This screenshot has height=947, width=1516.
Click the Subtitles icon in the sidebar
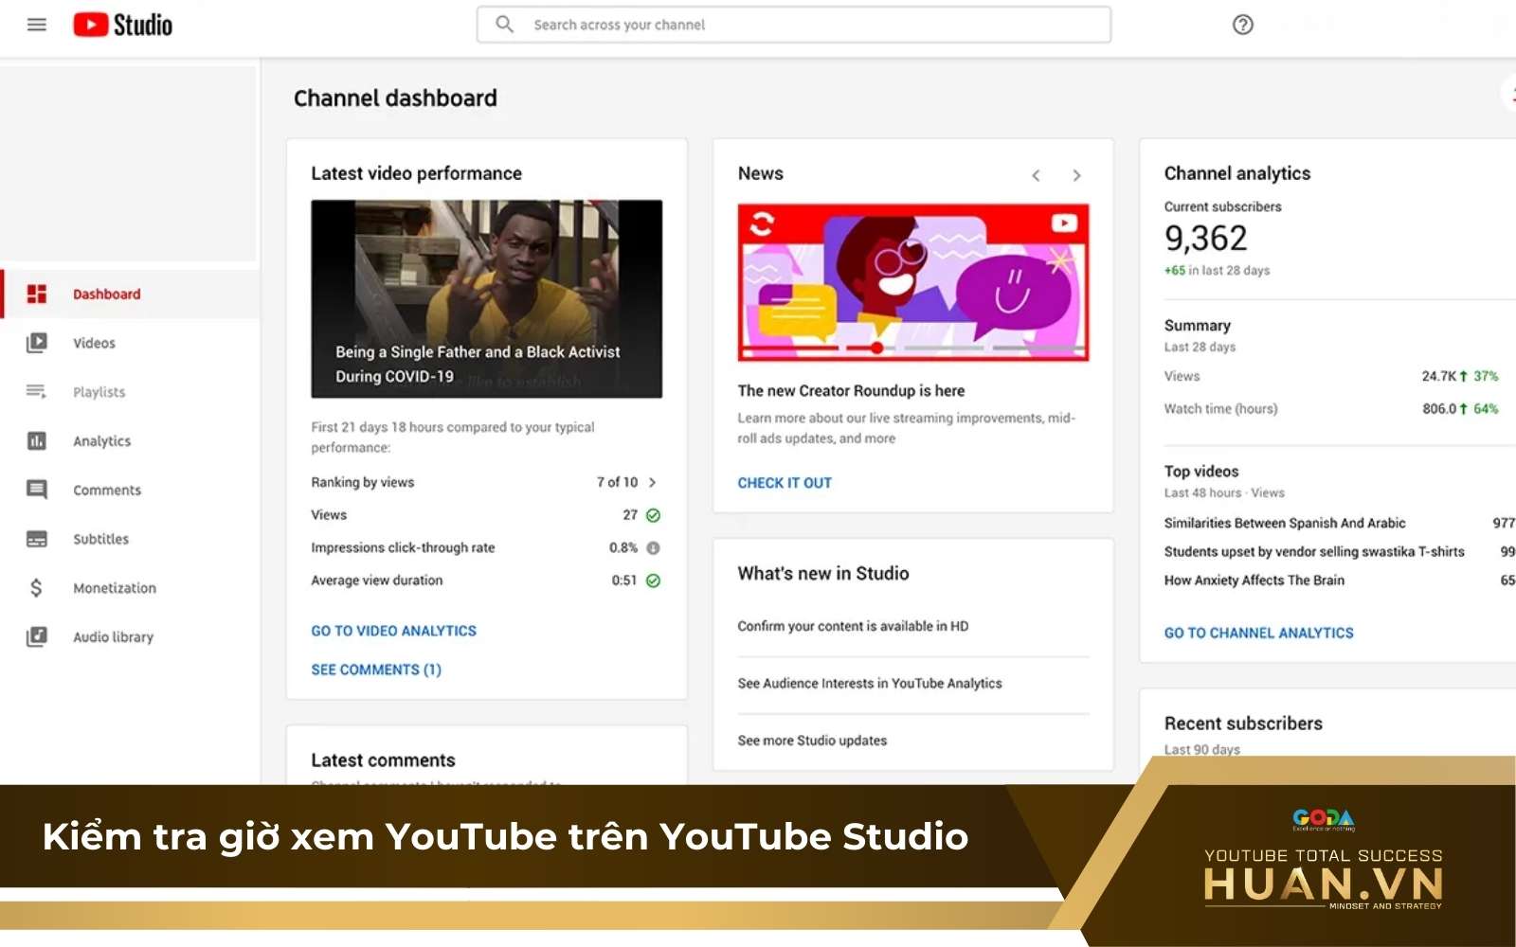[x=36, y=539]
